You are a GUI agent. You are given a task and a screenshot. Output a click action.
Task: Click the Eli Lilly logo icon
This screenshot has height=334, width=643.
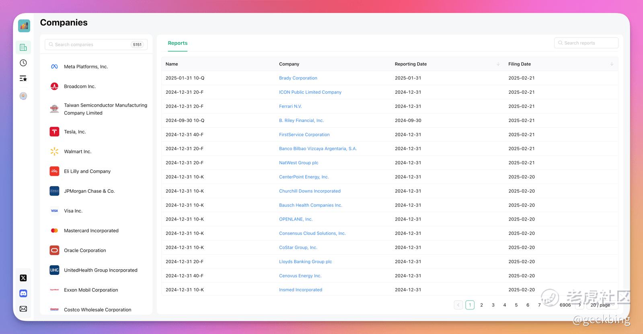point(54,171)
